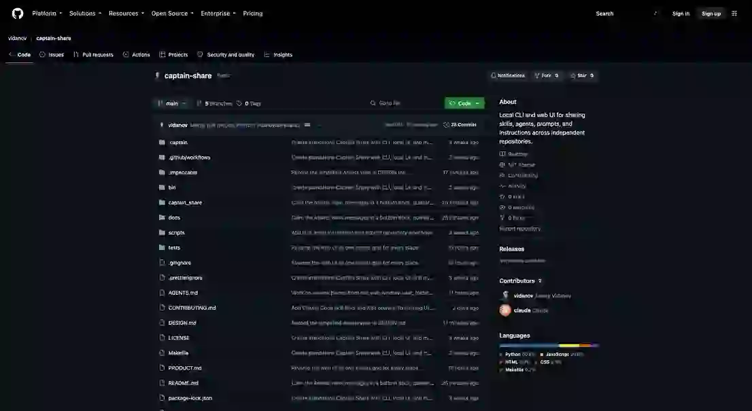Open the 28 Commits history
752x411 pixels.
460,124
